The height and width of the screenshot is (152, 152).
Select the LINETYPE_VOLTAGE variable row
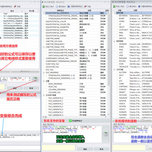pyautogui.click(x=75, y=41)
